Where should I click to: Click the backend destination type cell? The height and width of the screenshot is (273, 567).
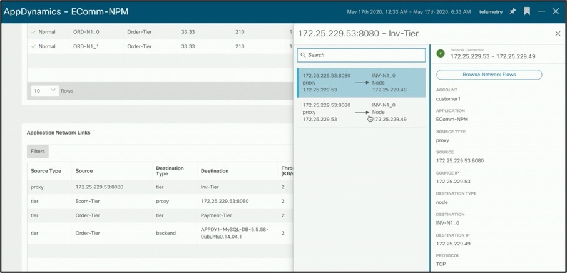coord(166,233)
